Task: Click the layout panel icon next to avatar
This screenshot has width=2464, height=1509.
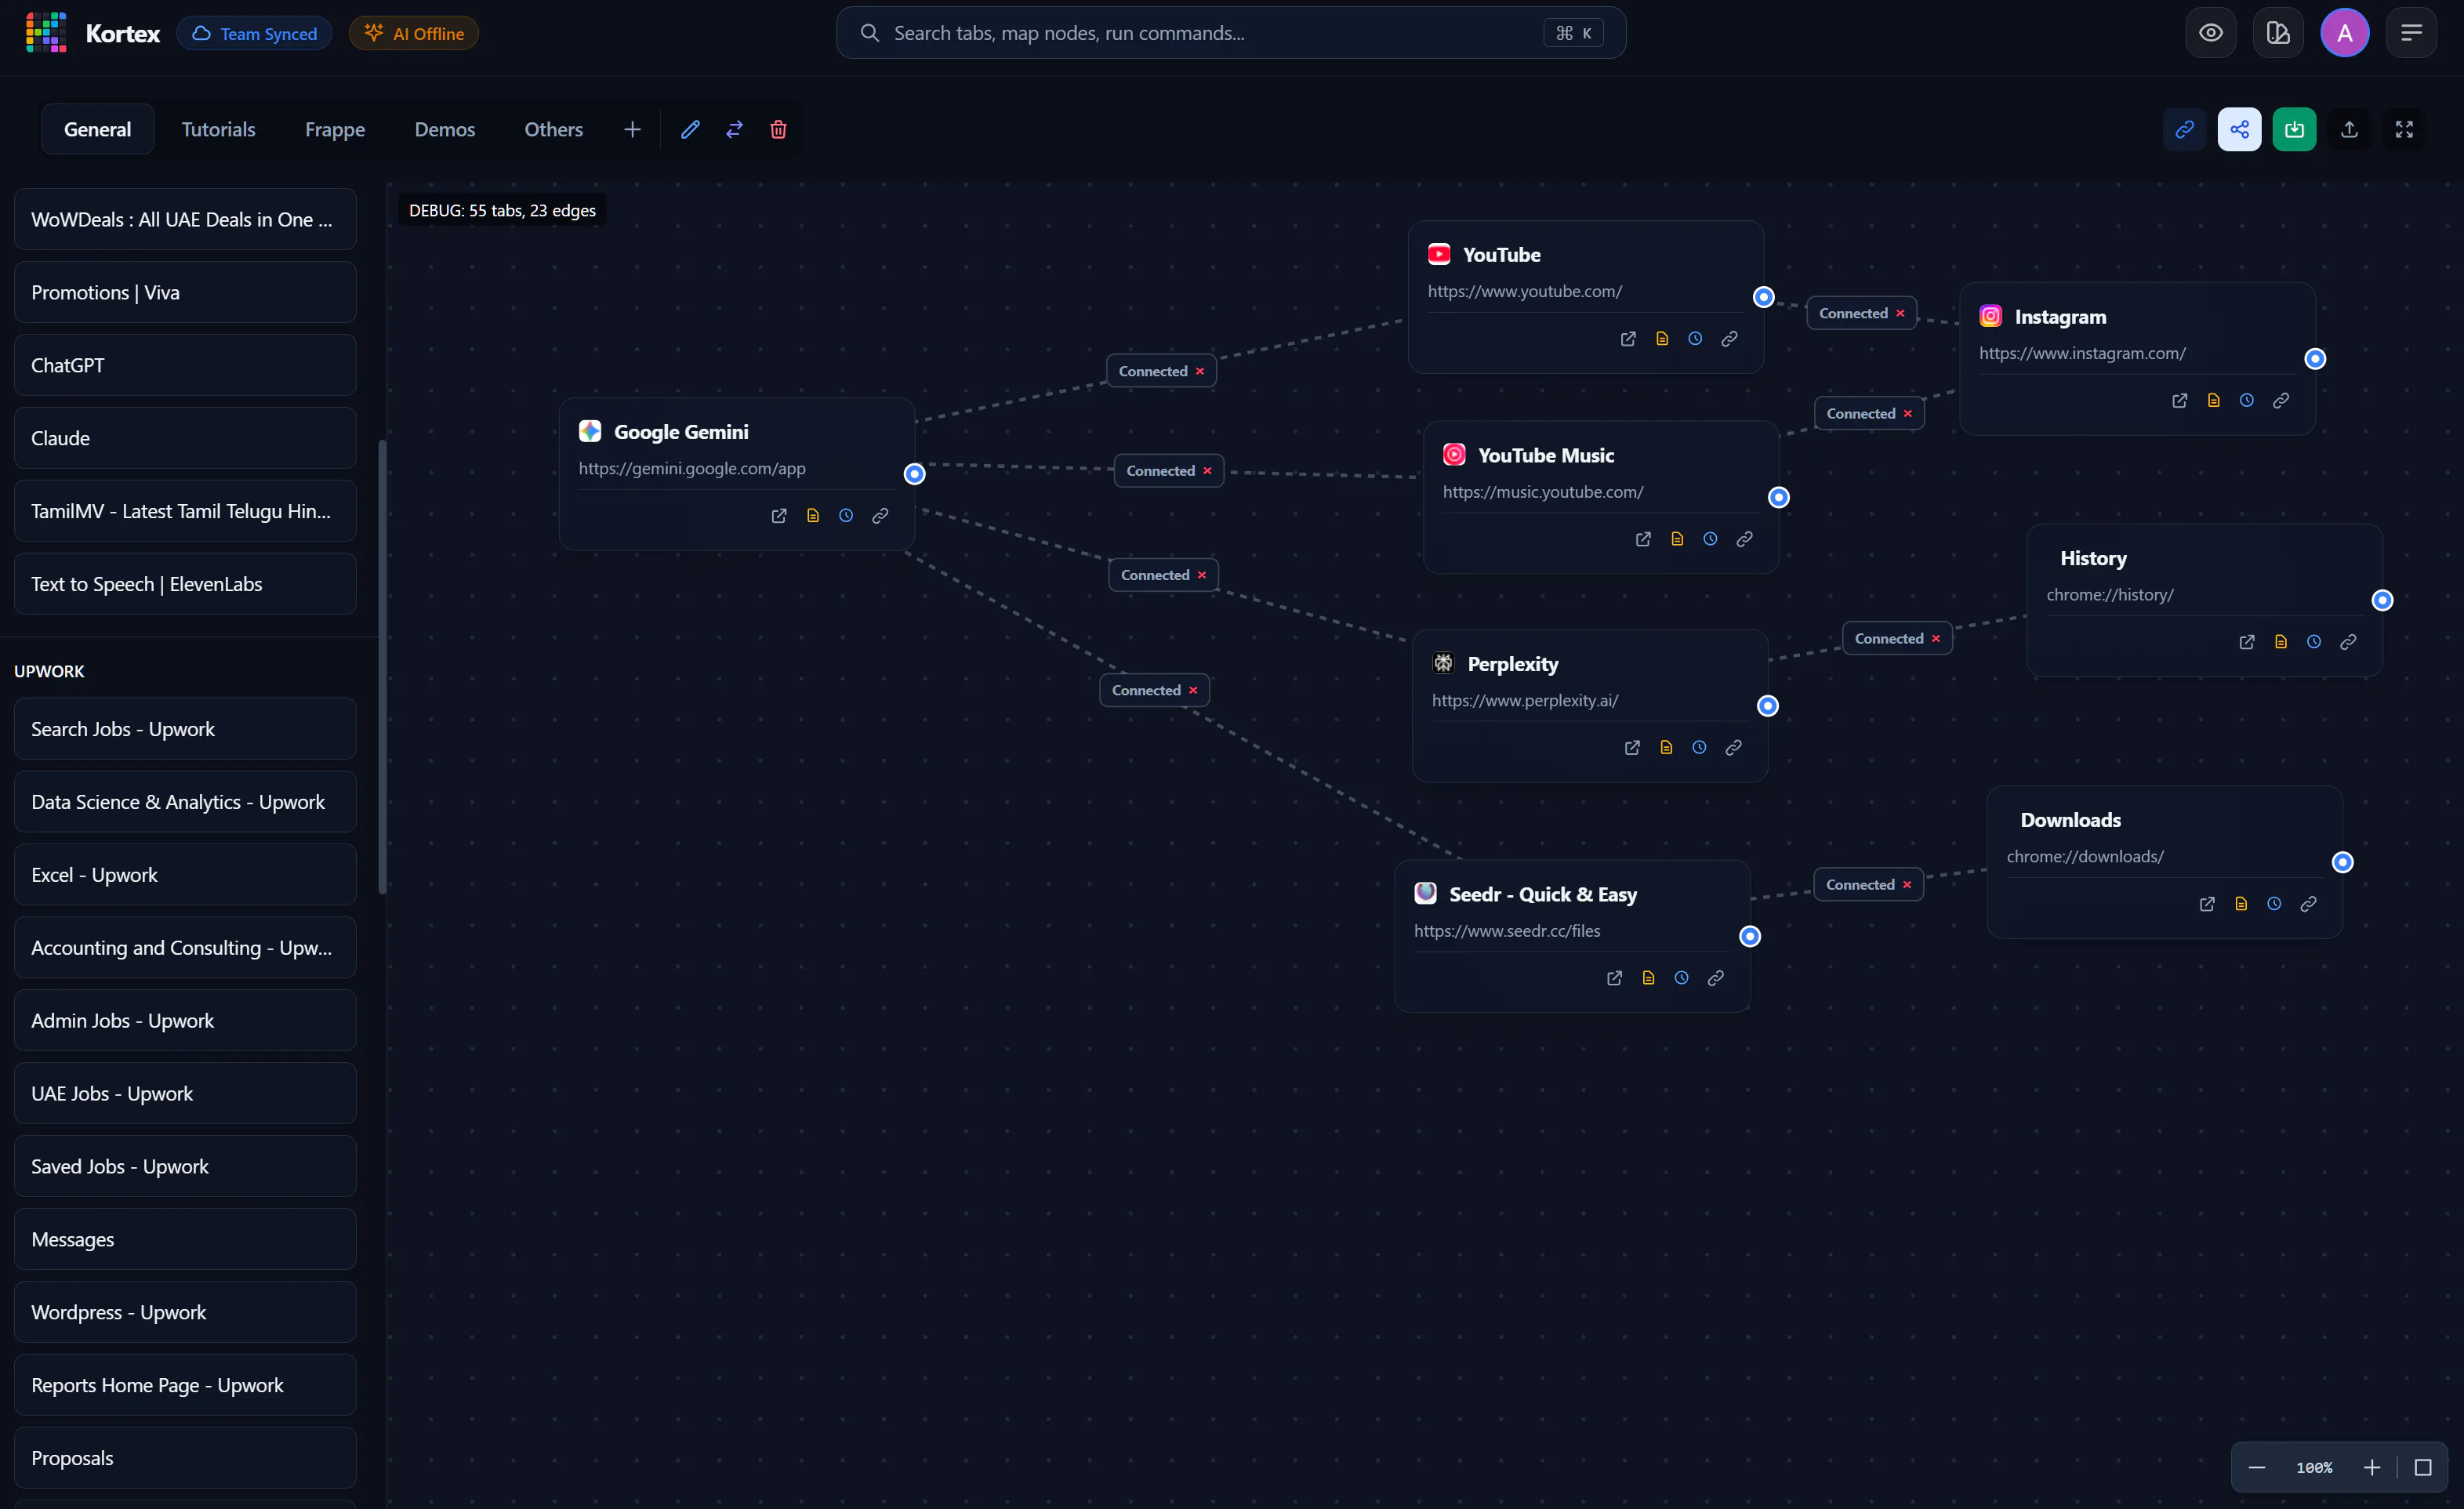Action: pos(2278,33)
